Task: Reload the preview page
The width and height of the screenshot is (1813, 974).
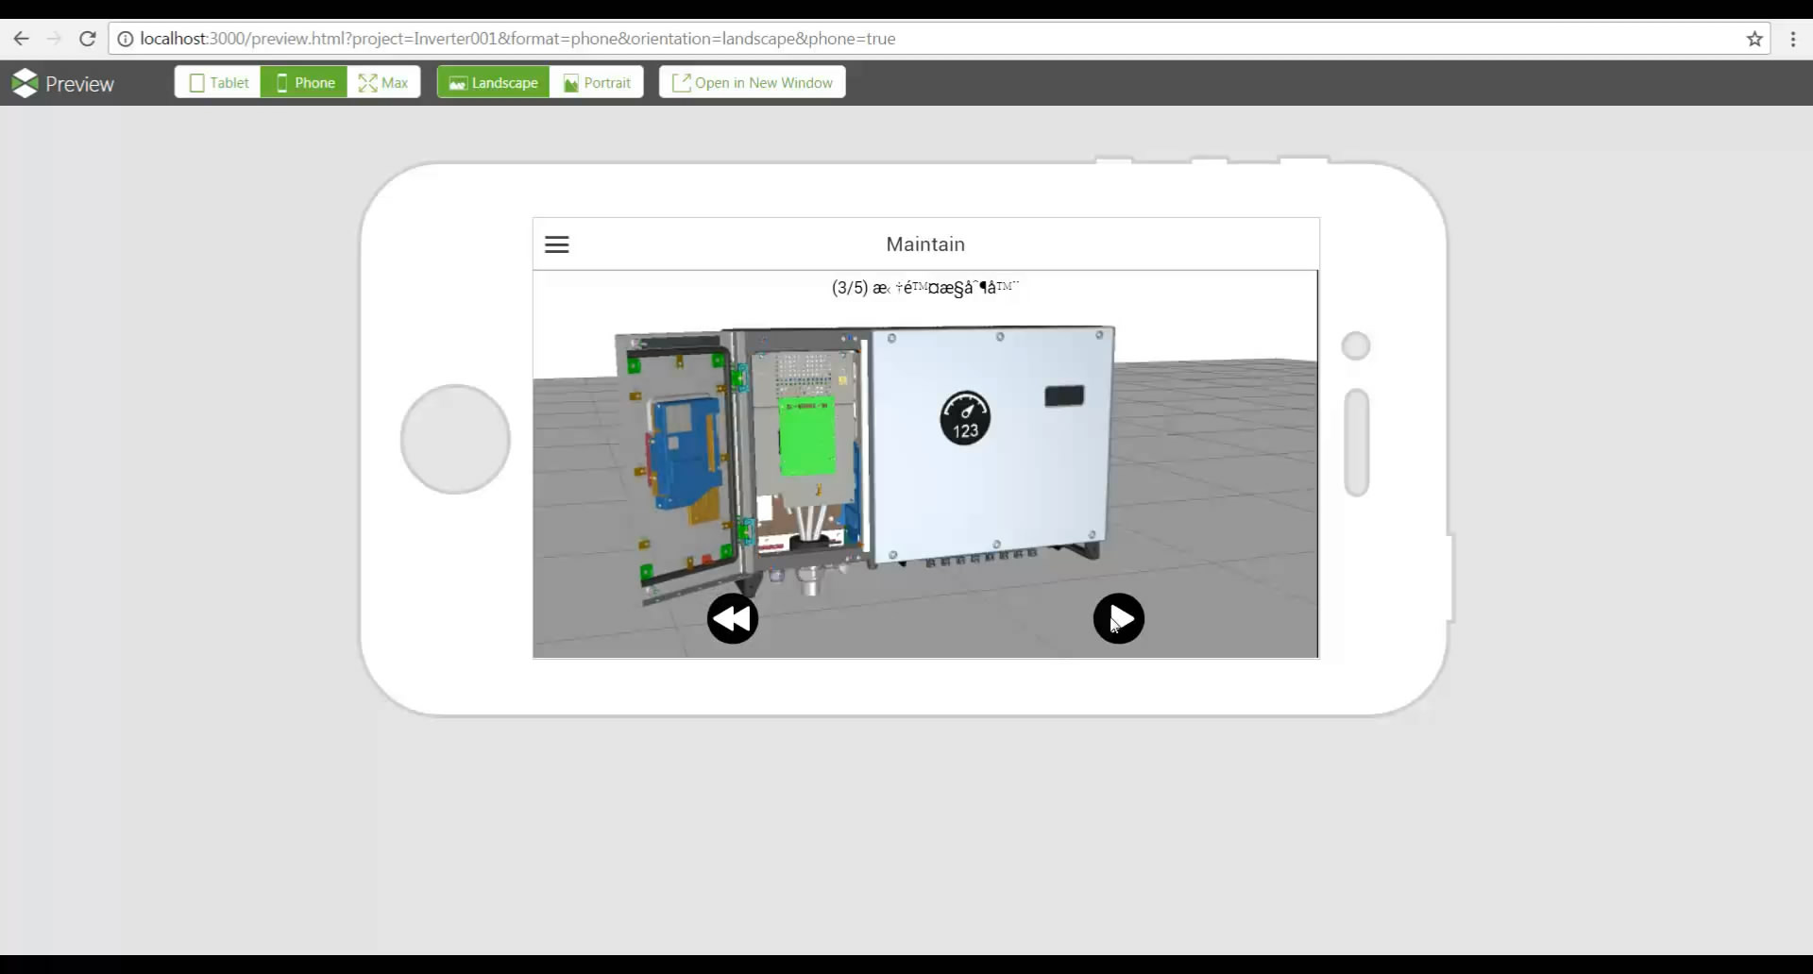Action: click(x=87, y=39)
